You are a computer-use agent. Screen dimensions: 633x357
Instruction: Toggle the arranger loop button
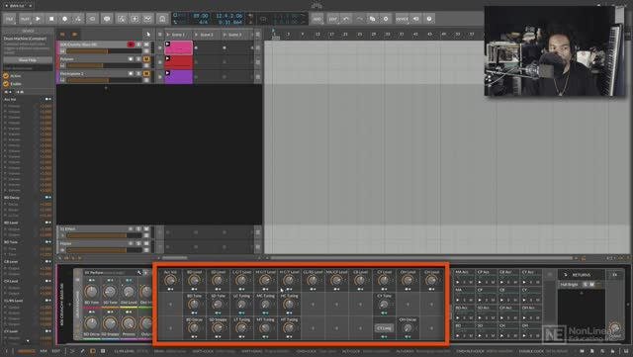(92, 19)
